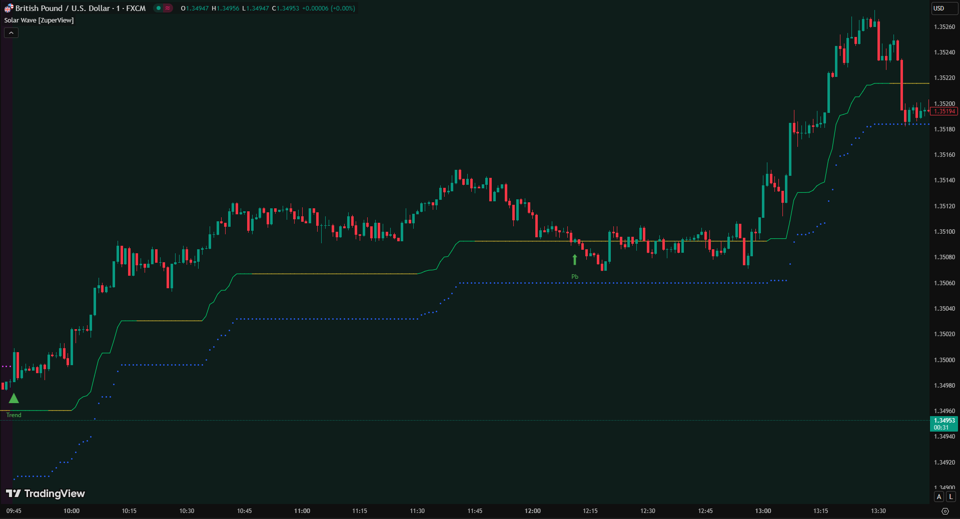This screenshot has width=960, height=519.
Task: Click the green Trend triangle signal marker
Action: (14, 399)
